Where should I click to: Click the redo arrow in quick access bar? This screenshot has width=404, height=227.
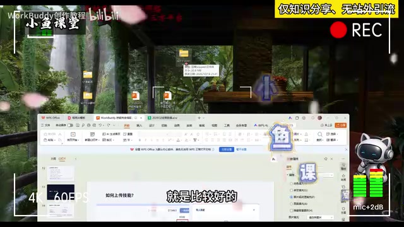coord(109,125)
